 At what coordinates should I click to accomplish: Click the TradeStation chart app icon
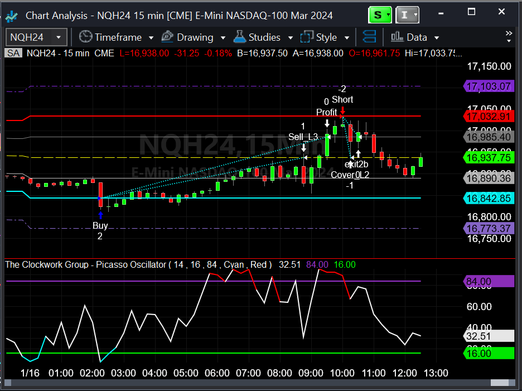pos(12,16)
